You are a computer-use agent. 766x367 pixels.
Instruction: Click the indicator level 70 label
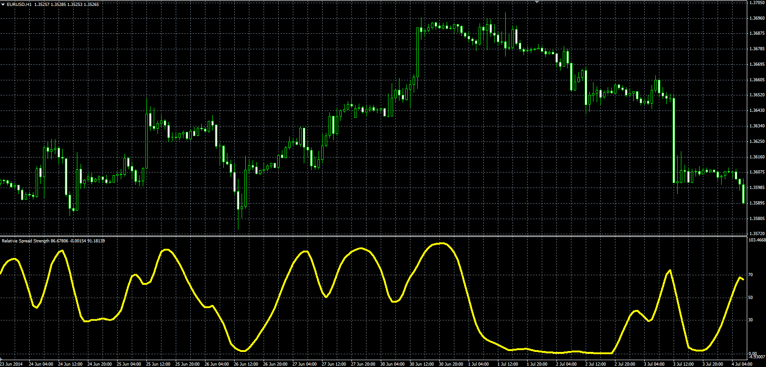tap(750, 275)
